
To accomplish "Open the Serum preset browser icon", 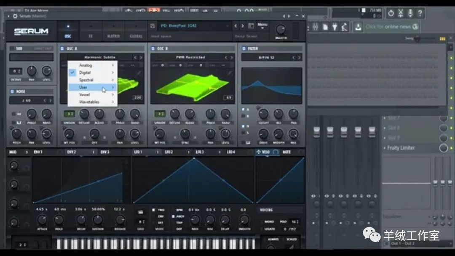I will click(x=251, y=26).
